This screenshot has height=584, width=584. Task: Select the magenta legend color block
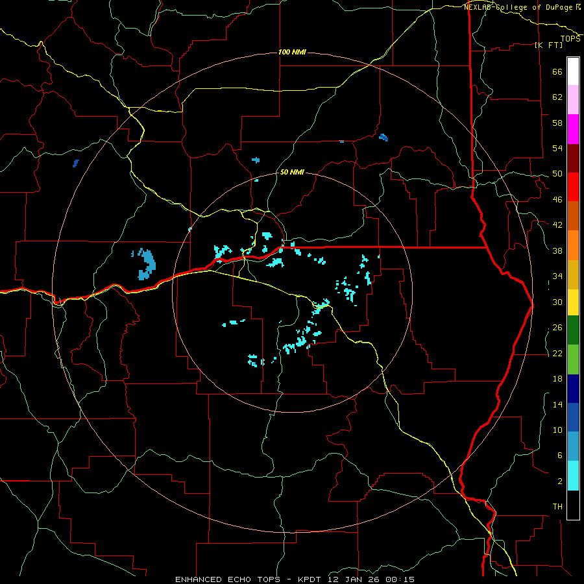point(573,129)
